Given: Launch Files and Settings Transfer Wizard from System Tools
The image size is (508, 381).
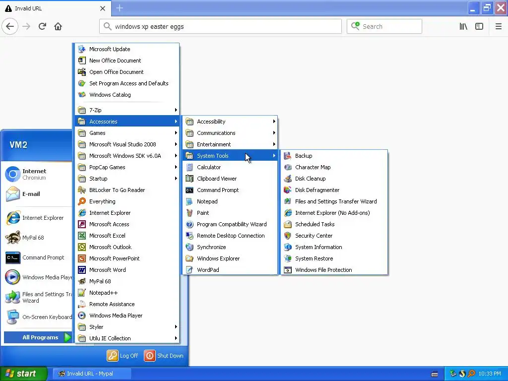Looking at the screenshot, I should (x=334, y=201).
